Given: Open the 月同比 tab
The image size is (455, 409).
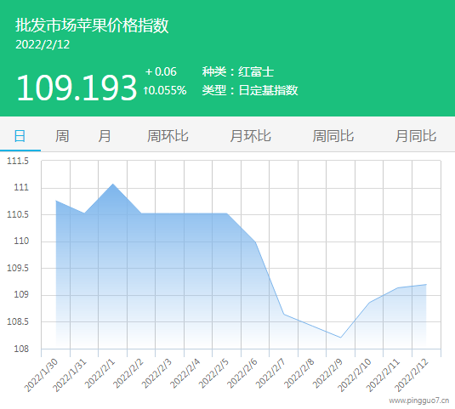Looking at the screenshot, I should pos(416,136).
